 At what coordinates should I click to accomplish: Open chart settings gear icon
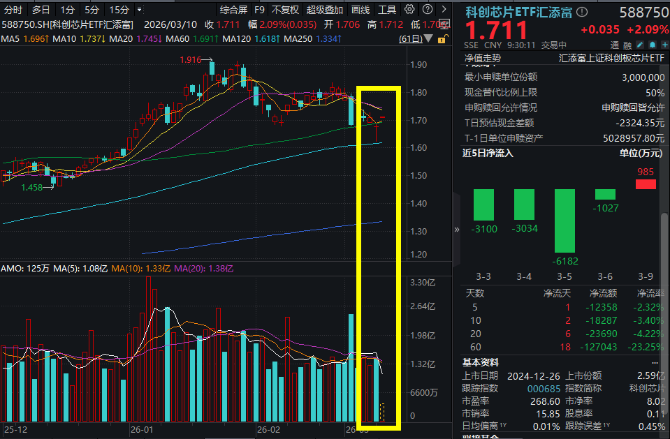coord(409,10)
